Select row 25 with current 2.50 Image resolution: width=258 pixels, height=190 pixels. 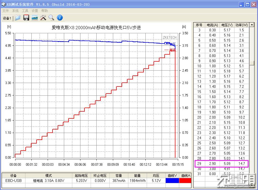[221, 143]
